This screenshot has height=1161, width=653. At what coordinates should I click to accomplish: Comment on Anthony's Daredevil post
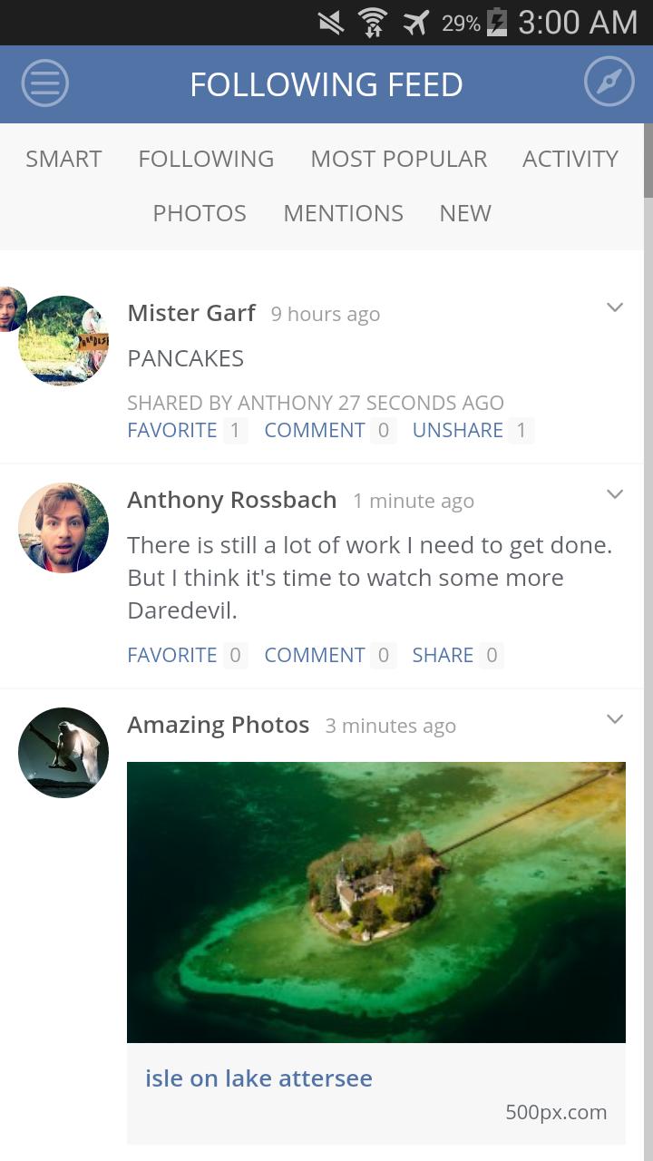tap(314, 654)
